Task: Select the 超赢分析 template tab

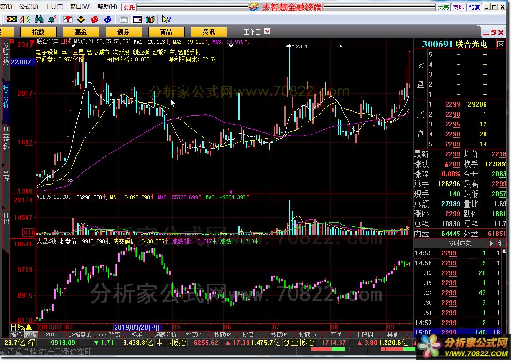Action: click(165, 334)
